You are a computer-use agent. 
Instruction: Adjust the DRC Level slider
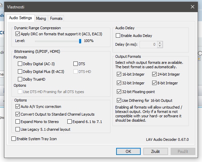80,41
